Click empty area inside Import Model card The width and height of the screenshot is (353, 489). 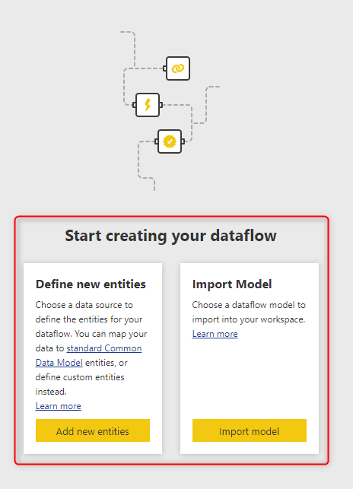(250, 379)
